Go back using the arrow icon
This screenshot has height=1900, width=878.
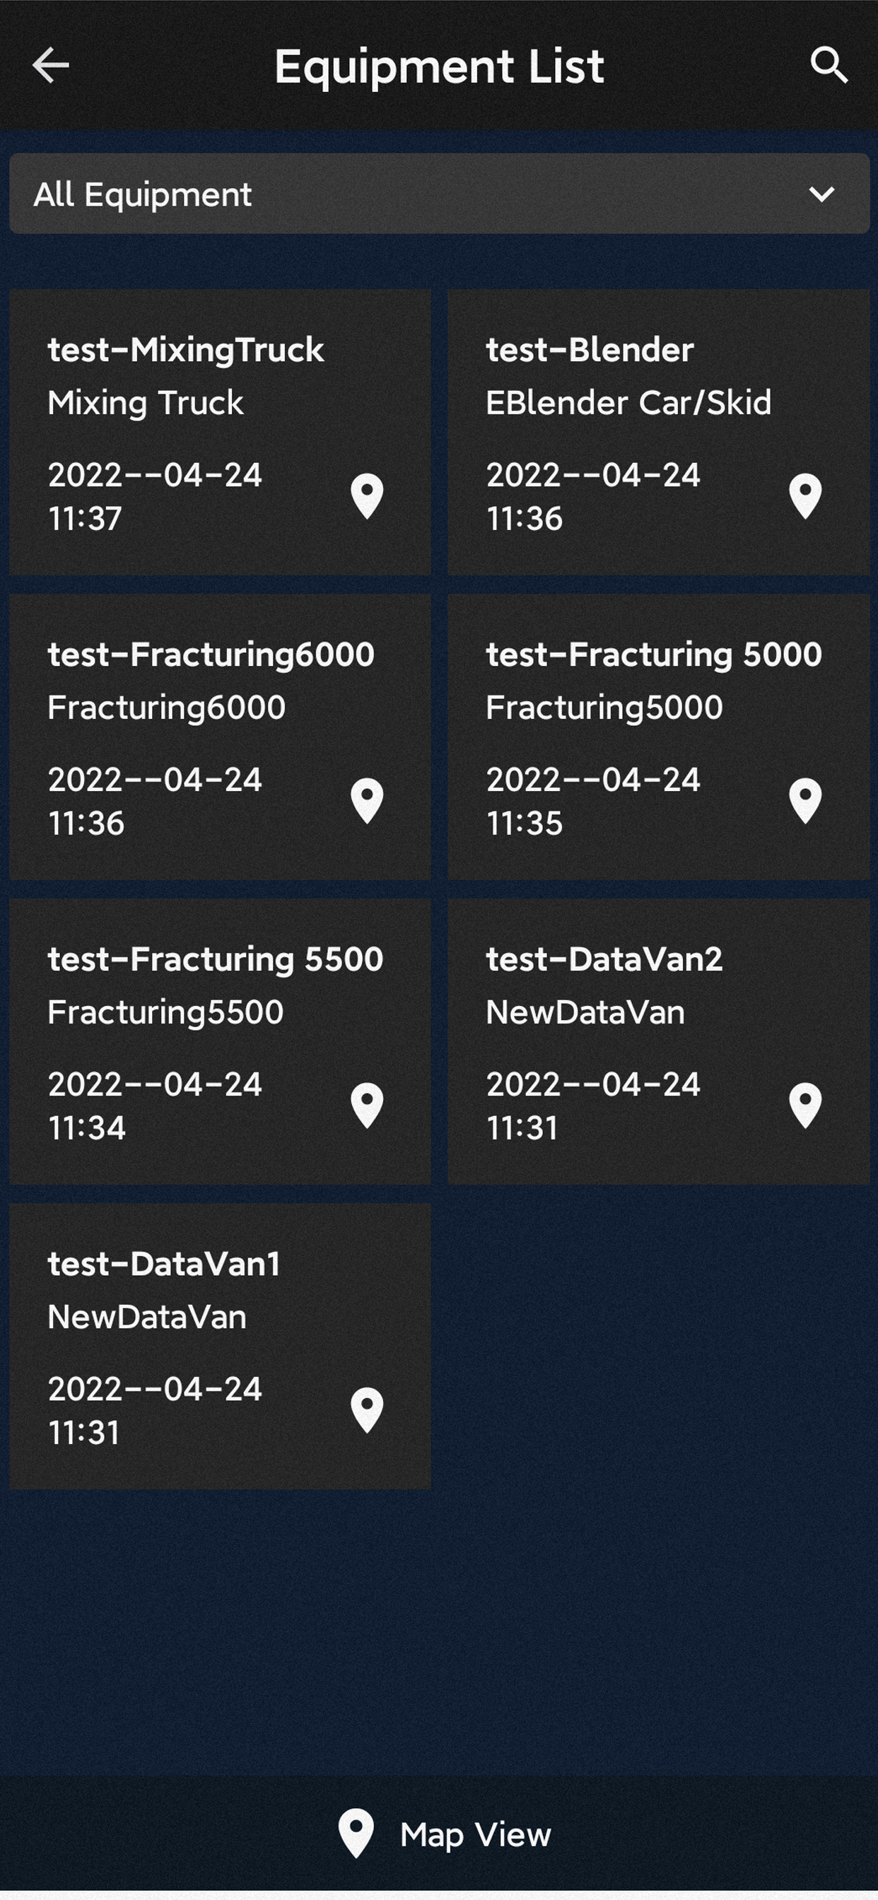click(51, 65)
